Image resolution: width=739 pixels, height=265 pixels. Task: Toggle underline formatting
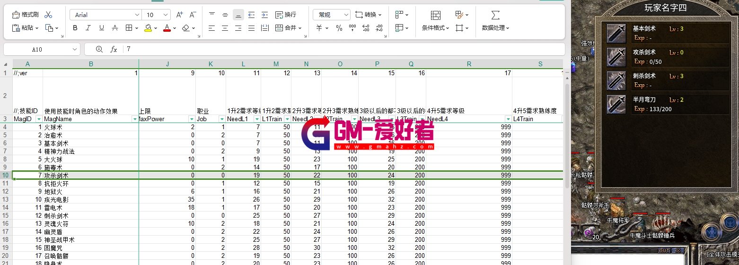pyautogui.click(x=102, y=28)
